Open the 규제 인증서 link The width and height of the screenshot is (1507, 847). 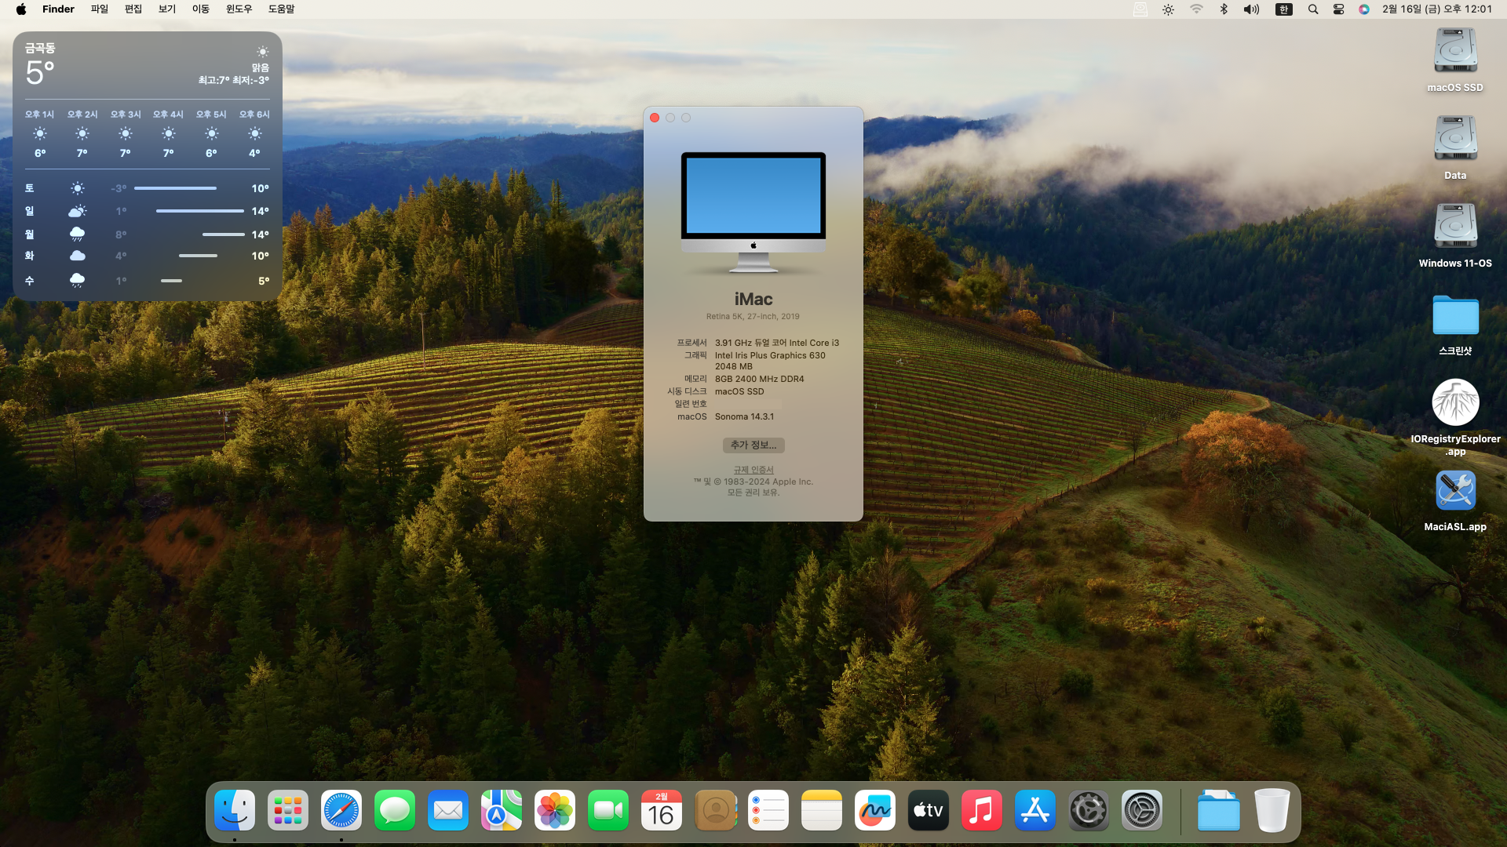click(753, 470)
